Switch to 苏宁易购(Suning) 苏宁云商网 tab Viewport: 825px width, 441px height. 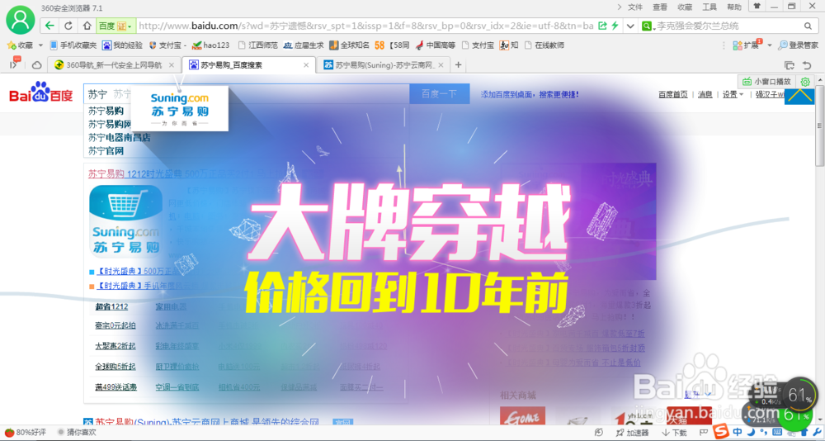pos(384,65)
